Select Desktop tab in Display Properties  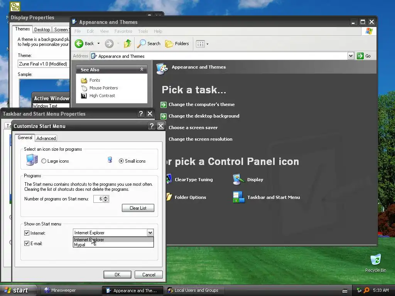tap(42, 30)
